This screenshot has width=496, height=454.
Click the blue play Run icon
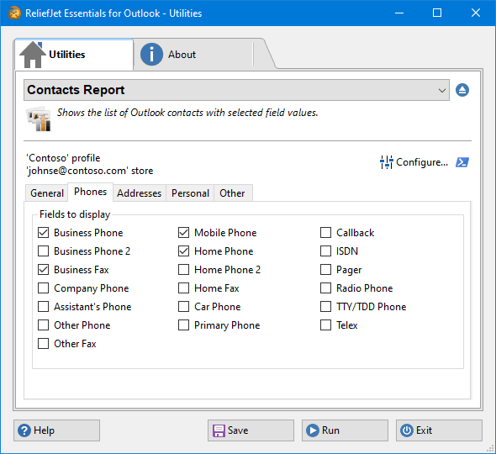(x=313, y=430)
